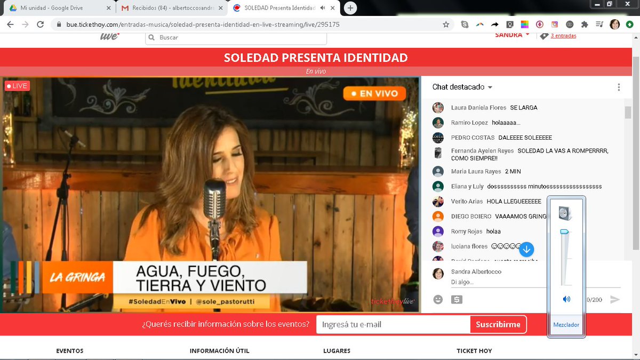Close the Mi unidad Google Drive tab
The height and width of the screenshot is (360, 640).
pos(108,8)
